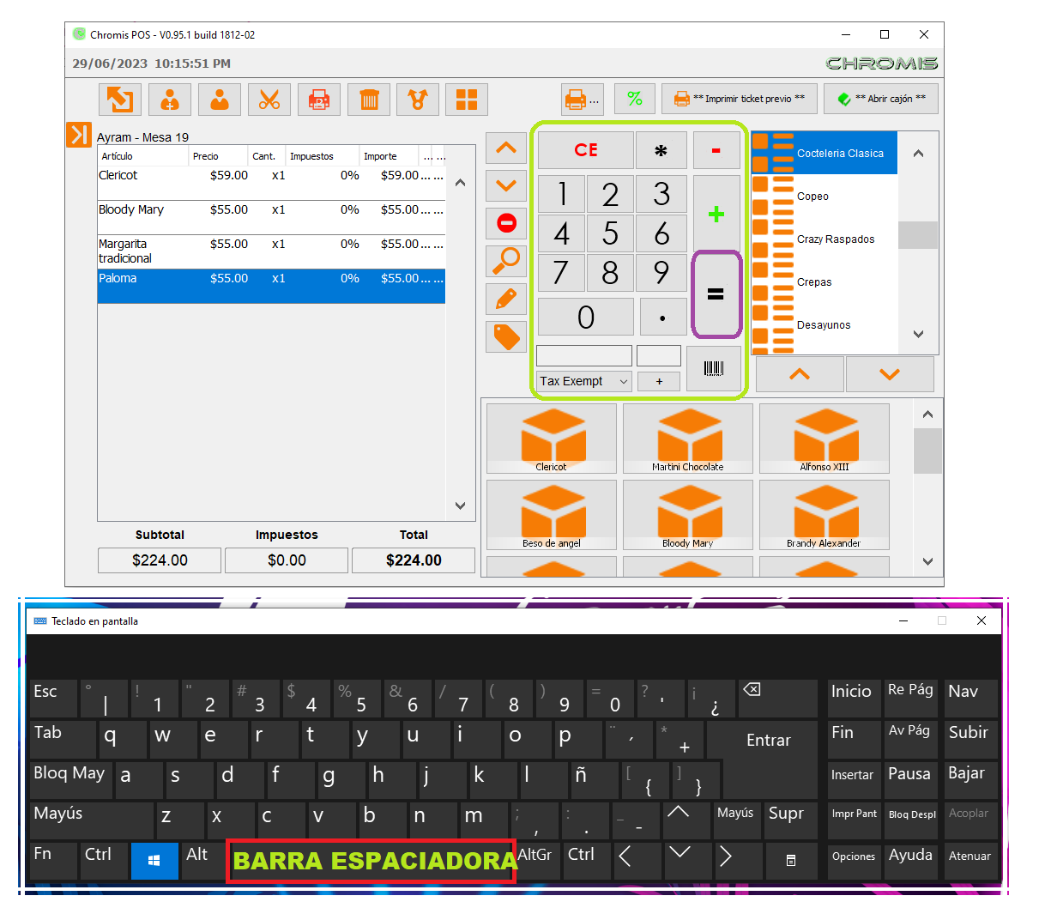Click the orange tag attributes icon
1045x920 pixels.
[506, 336]
